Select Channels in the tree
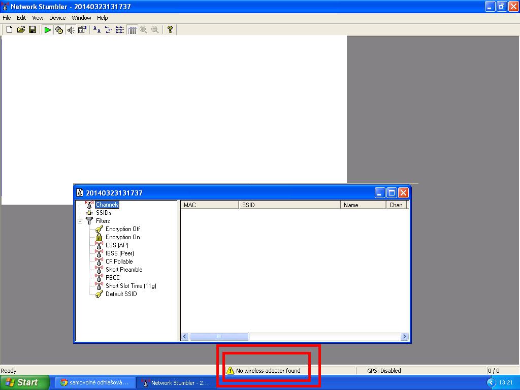The width and height of the screenshot is (520, 390). (x=107, y=205)
